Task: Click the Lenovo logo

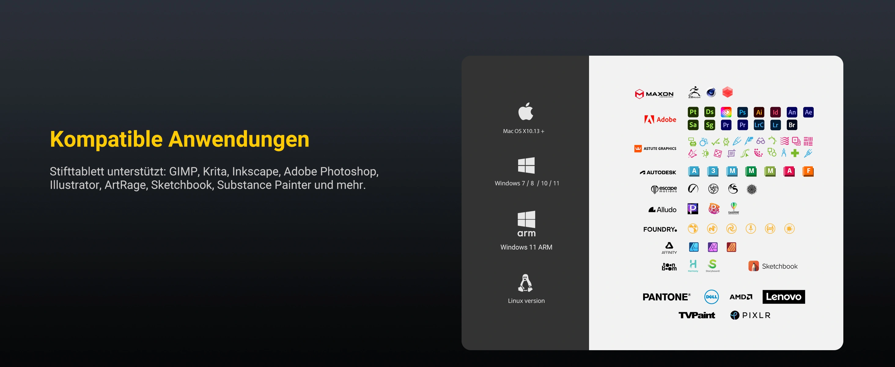Action: click(x=783, y=297)
